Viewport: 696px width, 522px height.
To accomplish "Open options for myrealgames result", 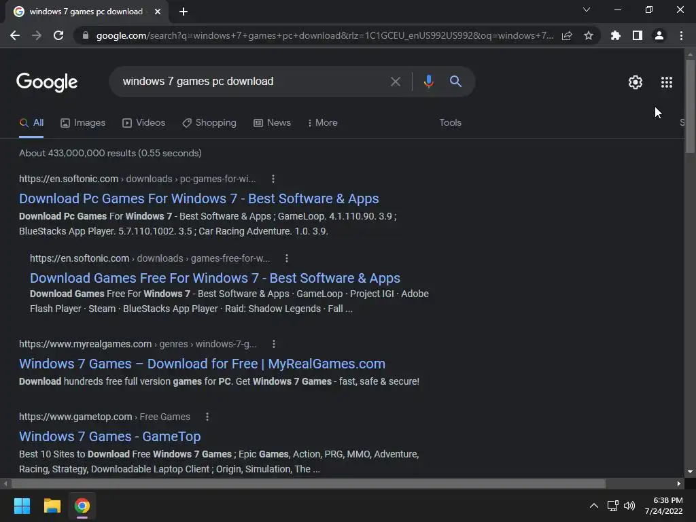I will coord(274,344).
